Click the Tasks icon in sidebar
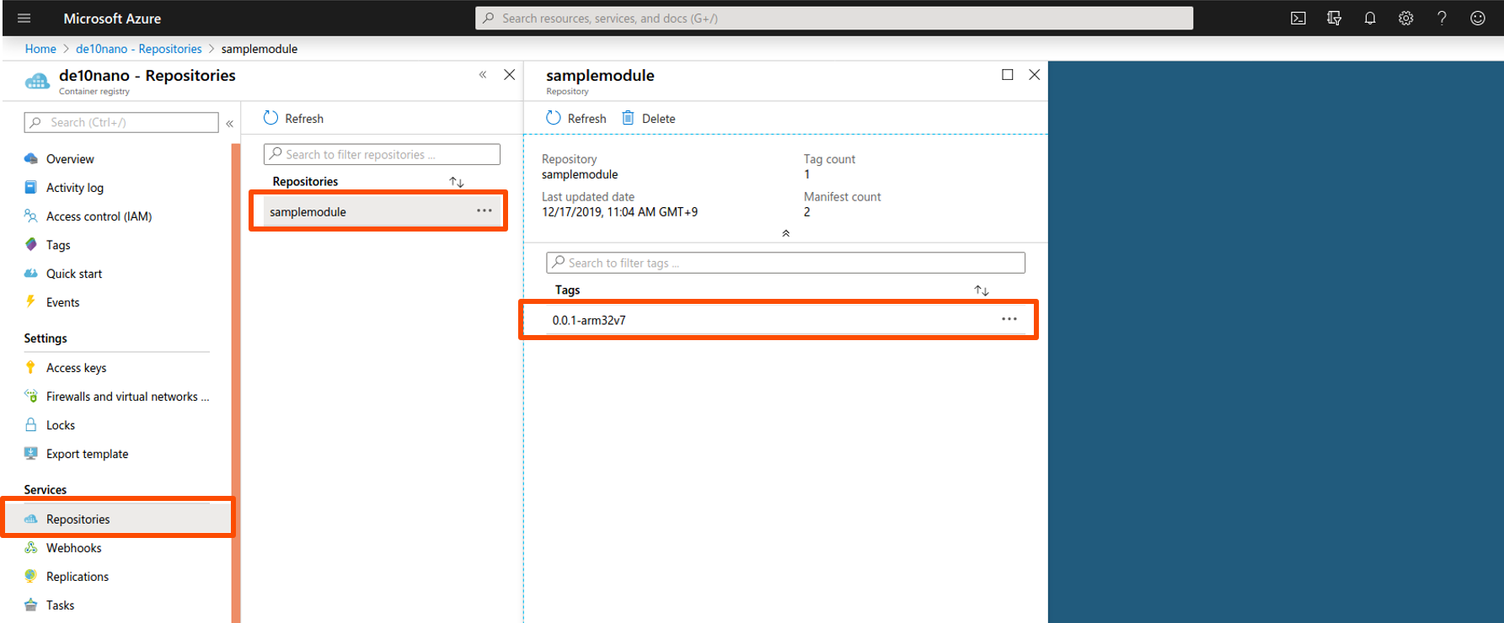Image resolution: width=1504 pixels, height=623 pixels. click(x=31, y=604)
